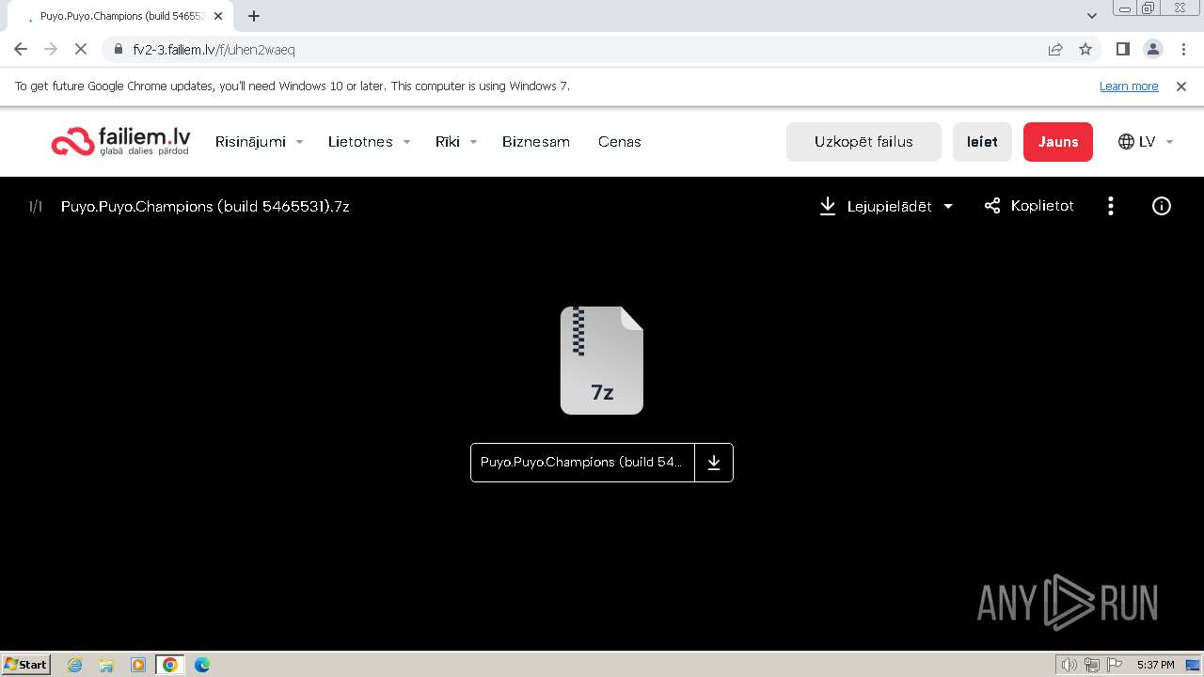Screen dimensions: 1204x677
Task: Open the tab search dropdown arrow
Action: point(1092,16)
